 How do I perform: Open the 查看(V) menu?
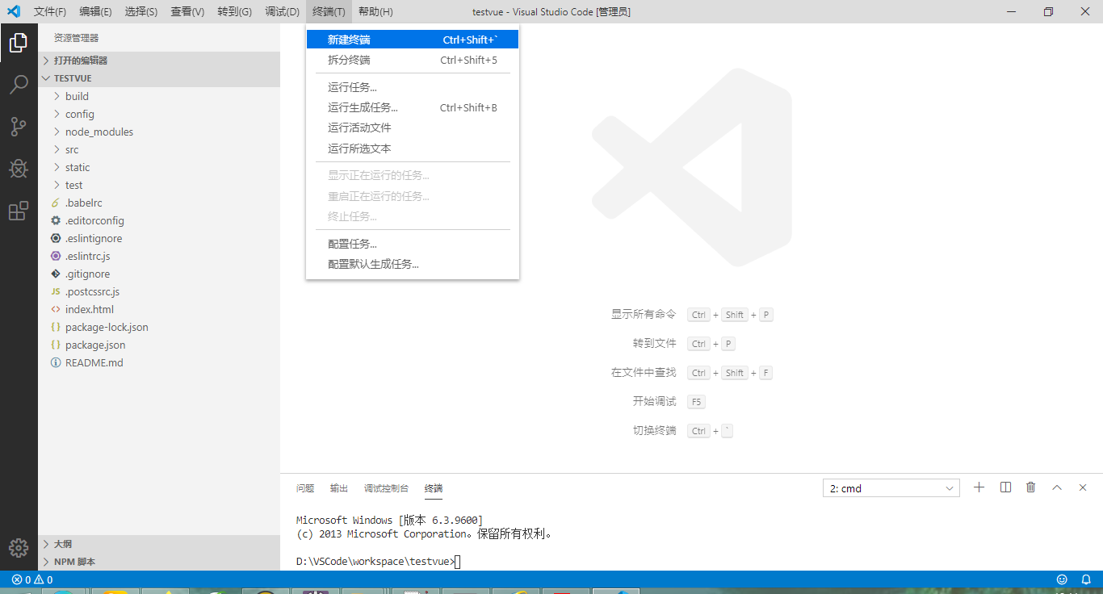coord(187,11)
